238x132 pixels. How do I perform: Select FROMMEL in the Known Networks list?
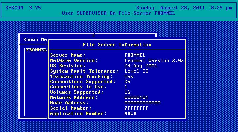pos(36,50)
